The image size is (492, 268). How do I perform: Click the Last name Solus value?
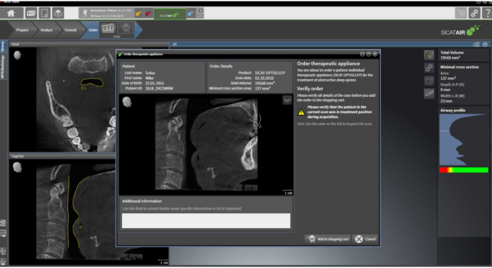click(150, 73)
